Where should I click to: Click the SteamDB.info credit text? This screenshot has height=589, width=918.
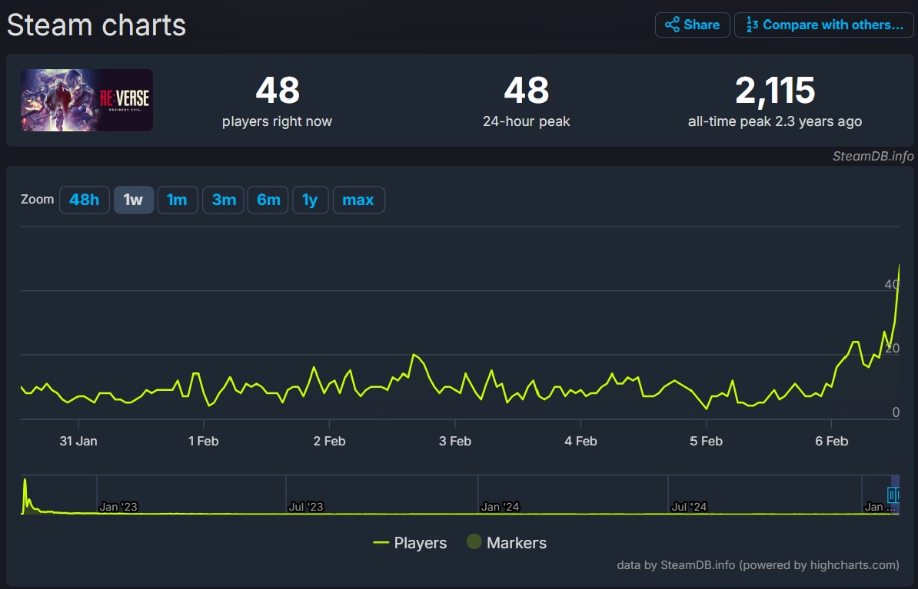coord(873,156)
